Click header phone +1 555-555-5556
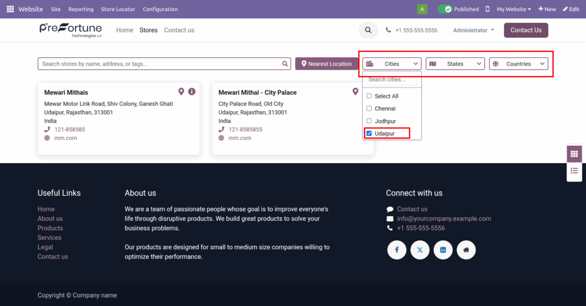The image size is (586, 306). coord(416,30)
